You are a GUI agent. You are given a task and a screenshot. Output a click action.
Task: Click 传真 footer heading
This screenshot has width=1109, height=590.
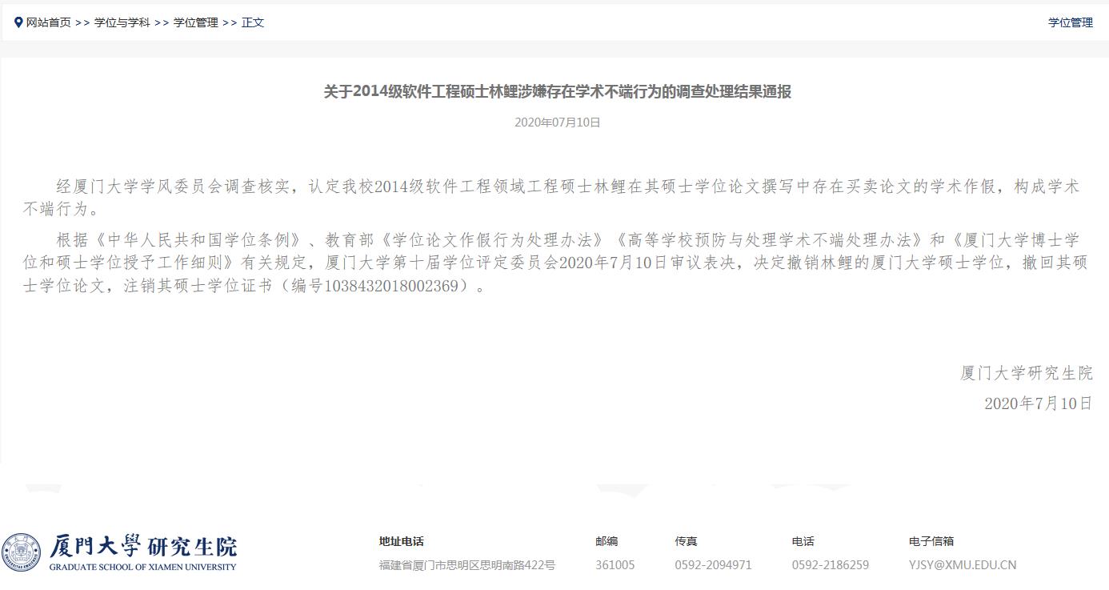pos(686,541)
